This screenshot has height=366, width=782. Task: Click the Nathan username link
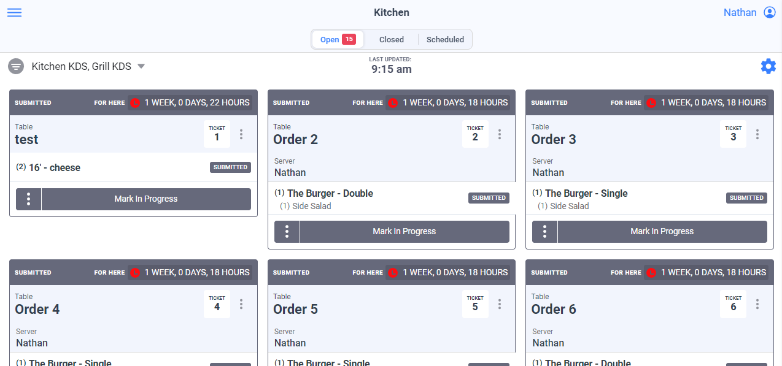coord(740,12)
